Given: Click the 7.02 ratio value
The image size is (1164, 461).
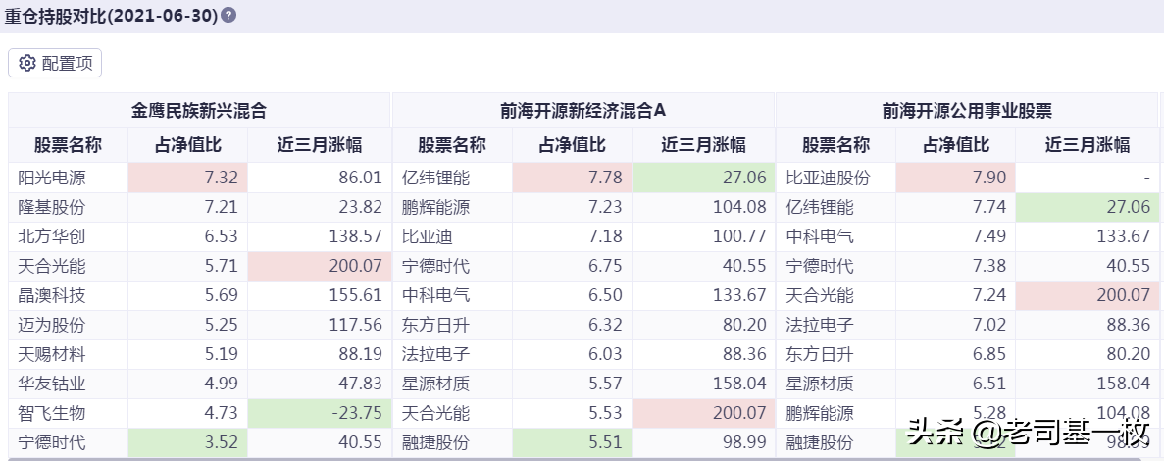Looking at the screenshot, I should (990, 325).
